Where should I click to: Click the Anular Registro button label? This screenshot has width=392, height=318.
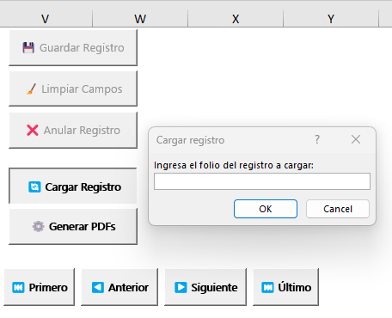[x=82, y=131]
